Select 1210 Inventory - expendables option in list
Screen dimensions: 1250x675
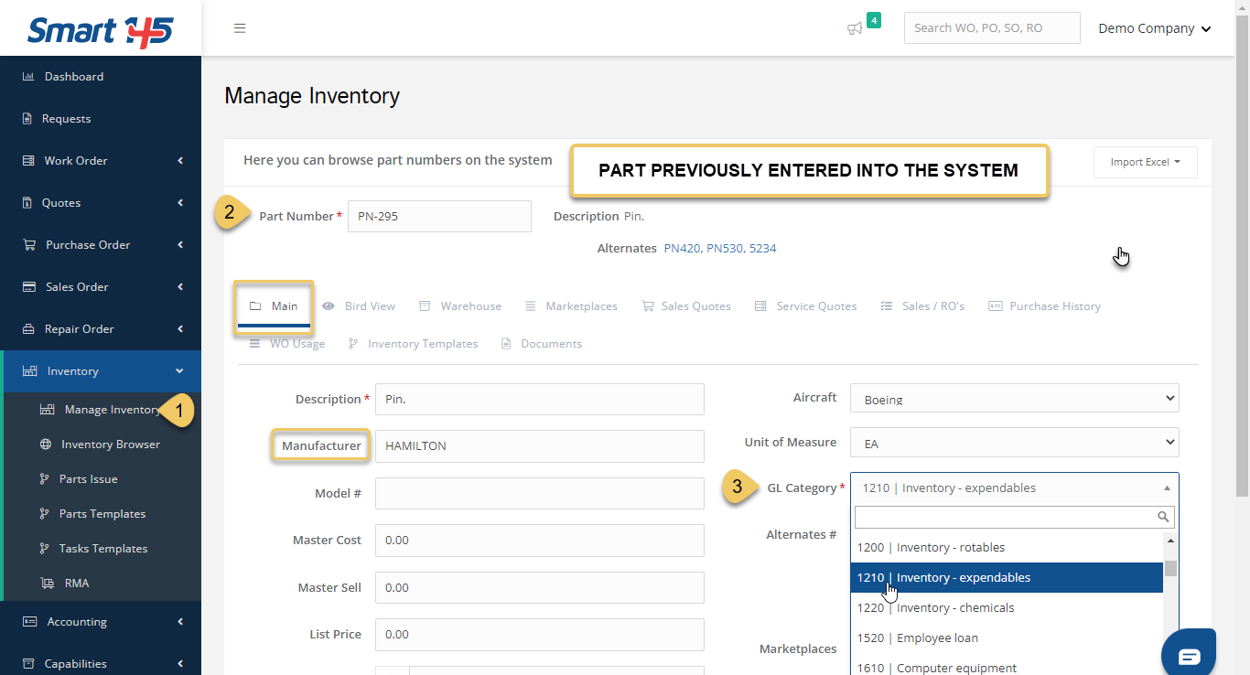click(x=1007, y=578)
